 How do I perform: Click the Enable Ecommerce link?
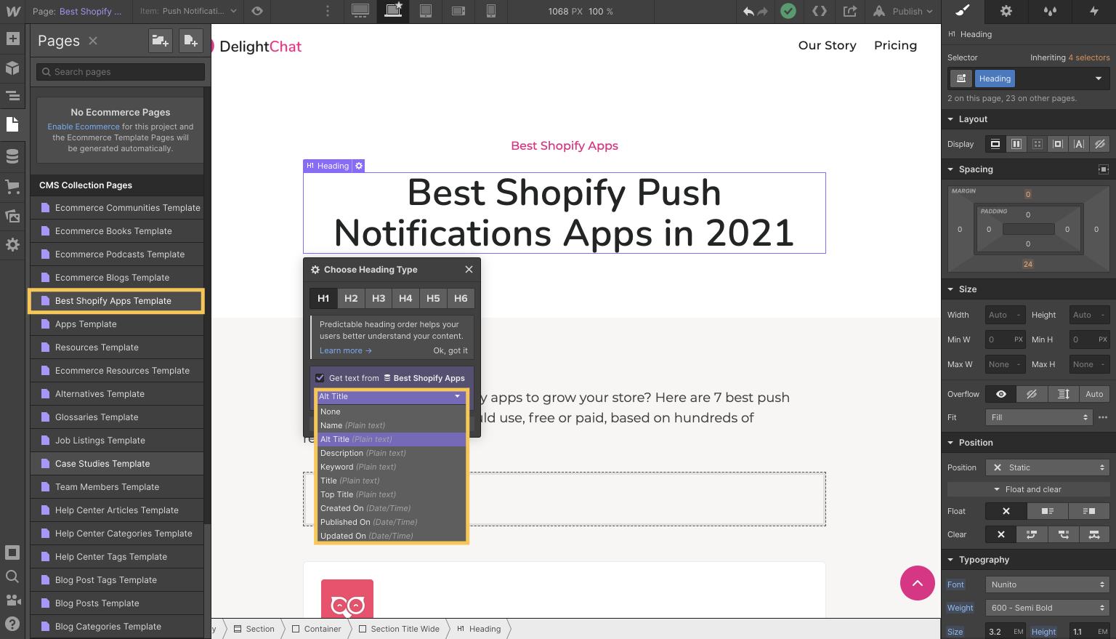(x=84, y=126)
